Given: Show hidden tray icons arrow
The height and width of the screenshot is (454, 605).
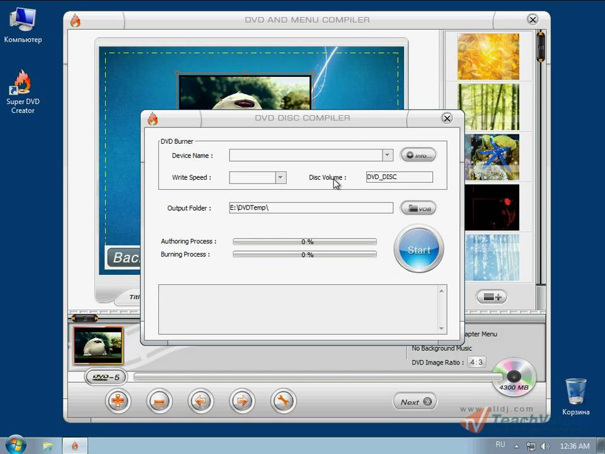Looking at the screenshot, I should coord(517,446).
